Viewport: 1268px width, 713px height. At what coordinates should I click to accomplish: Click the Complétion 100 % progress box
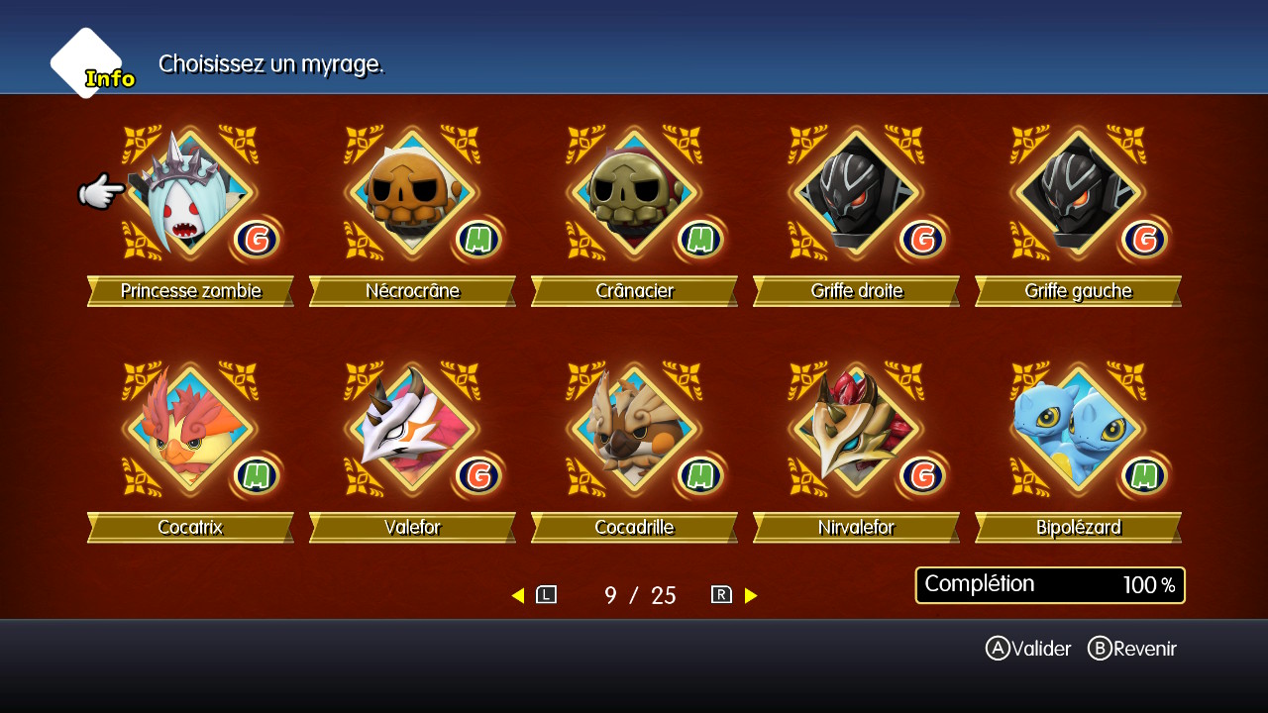click(1050, 585)
